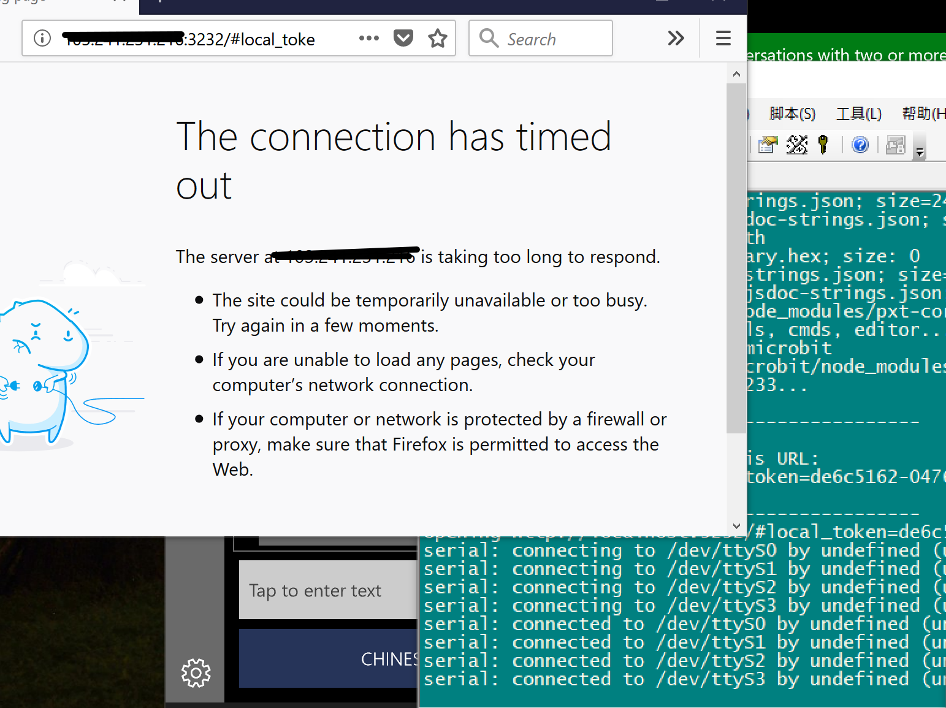Click the scrollbar down arrow on the error page

coord(736,526)
